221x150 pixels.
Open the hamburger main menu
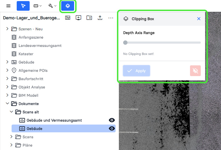coord(8,6)
